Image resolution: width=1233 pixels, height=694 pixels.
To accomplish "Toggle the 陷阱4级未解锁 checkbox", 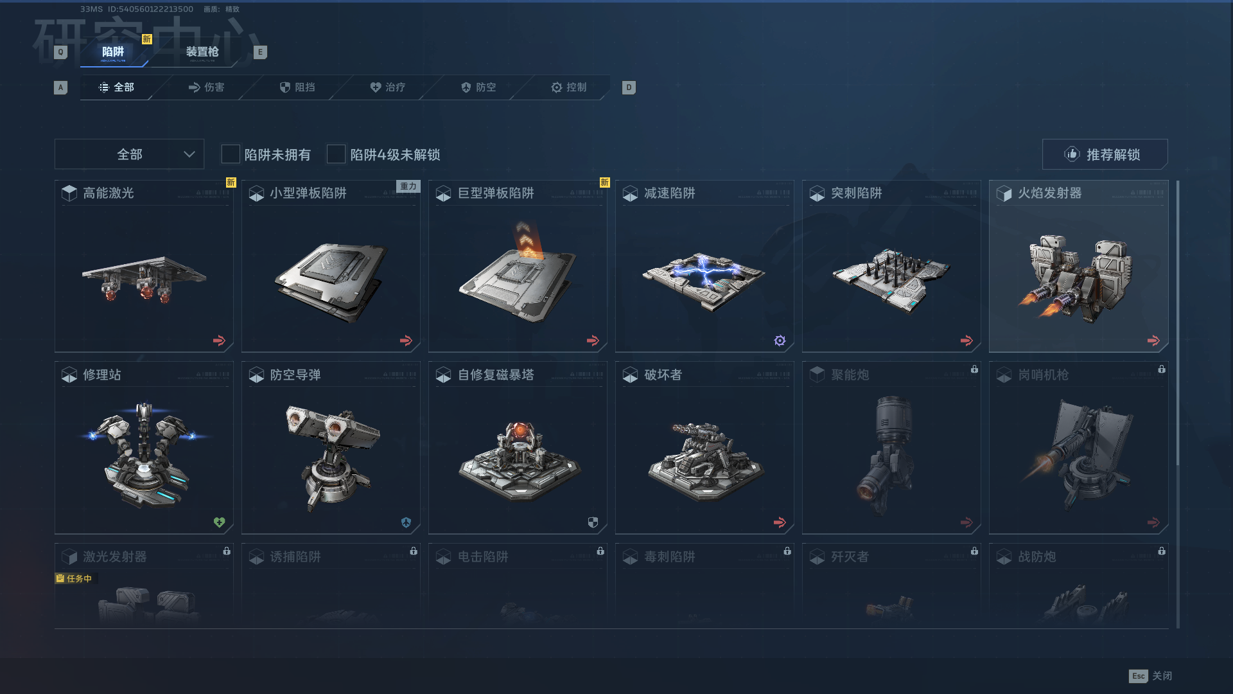I will [x=336, y=154].
